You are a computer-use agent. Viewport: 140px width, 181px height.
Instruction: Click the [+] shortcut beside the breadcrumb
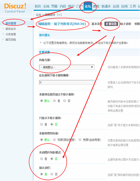tap(59, 15)
